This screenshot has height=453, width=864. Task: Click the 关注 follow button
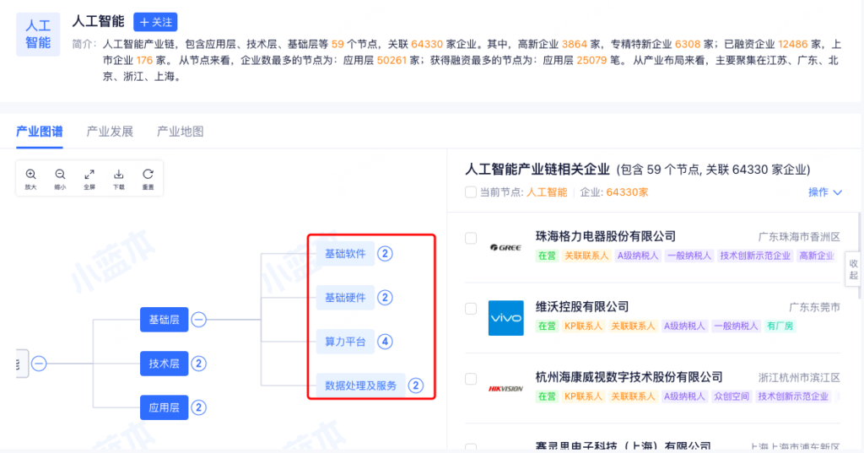155,22
